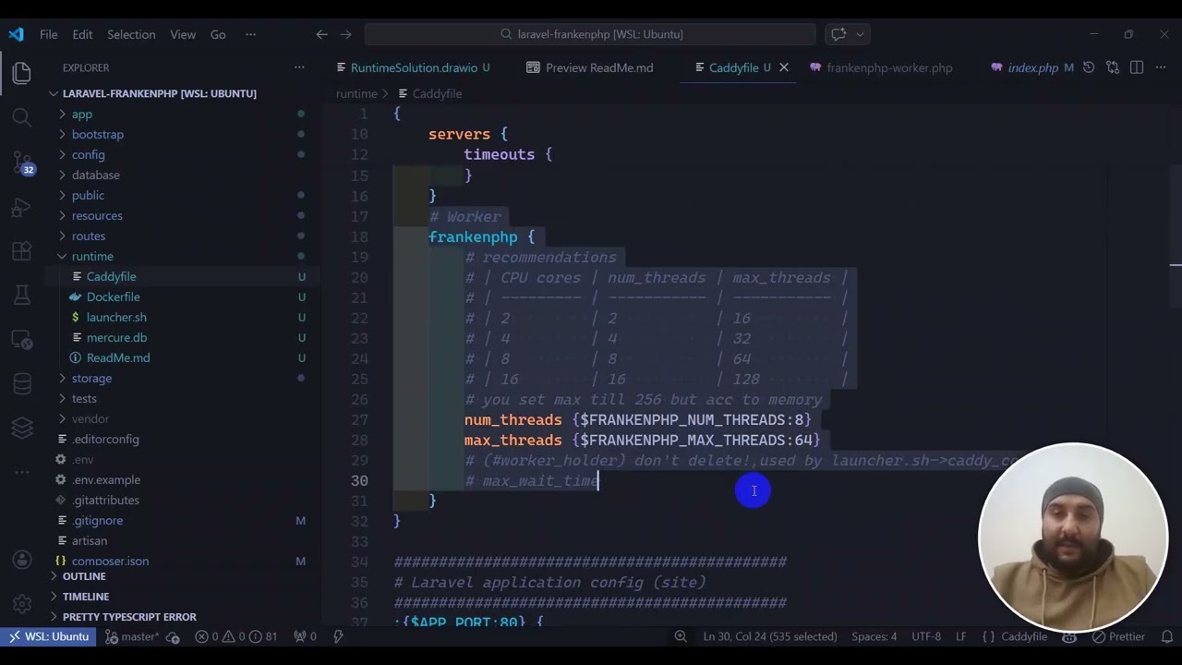Click the WSL: Ubuntu remote indicator

click(x=49, y=636)
